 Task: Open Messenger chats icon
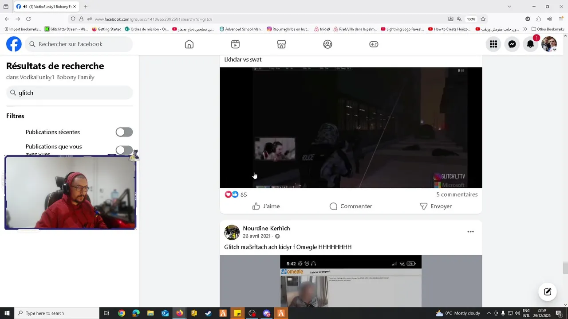(512, 44)
